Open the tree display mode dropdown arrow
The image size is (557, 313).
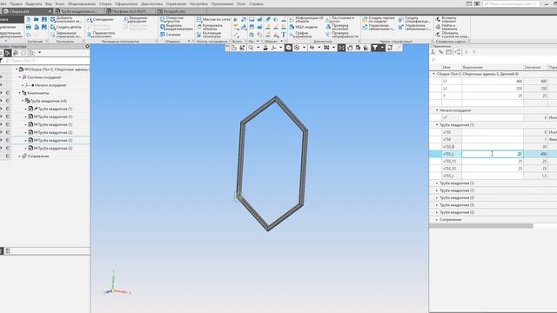pos(39,53)
